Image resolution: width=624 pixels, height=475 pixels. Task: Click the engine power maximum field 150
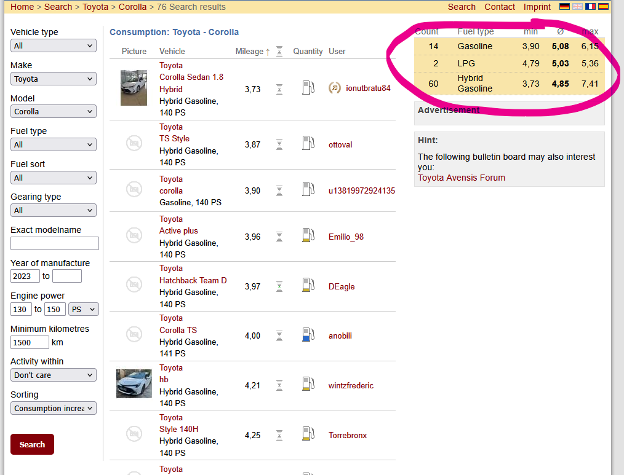point(55,309)
